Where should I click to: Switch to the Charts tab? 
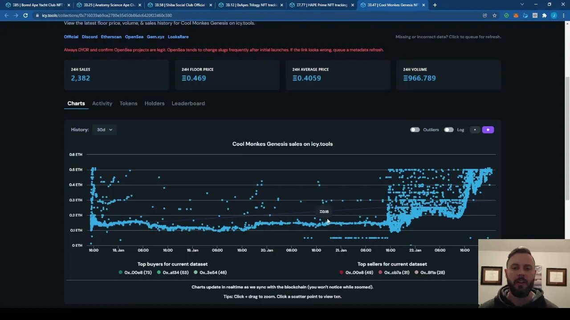pyautogui.click(x=76, y=103)
